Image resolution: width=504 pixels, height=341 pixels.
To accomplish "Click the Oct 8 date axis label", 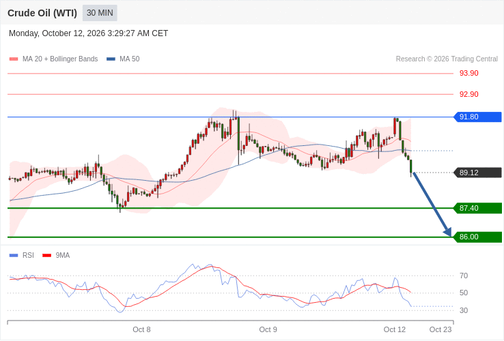I will [141, 330].
